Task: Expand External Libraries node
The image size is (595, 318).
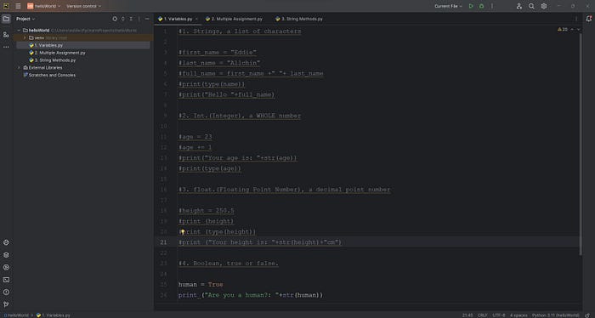Action: [19, 67]
